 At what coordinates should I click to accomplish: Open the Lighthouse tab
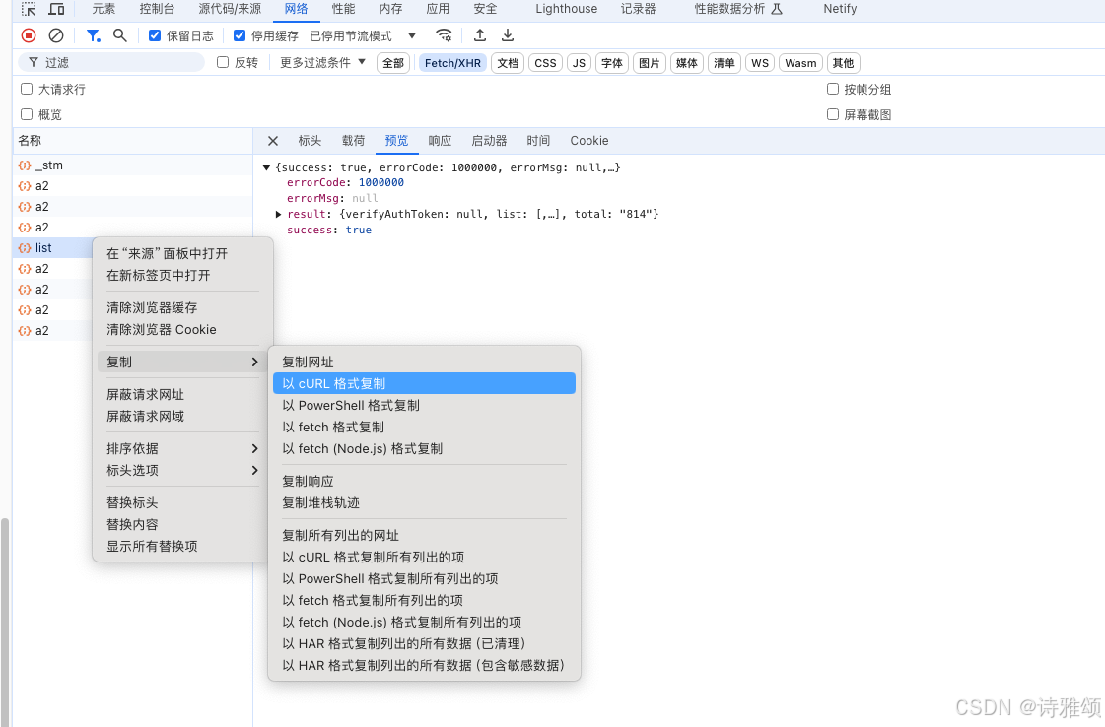567,9
